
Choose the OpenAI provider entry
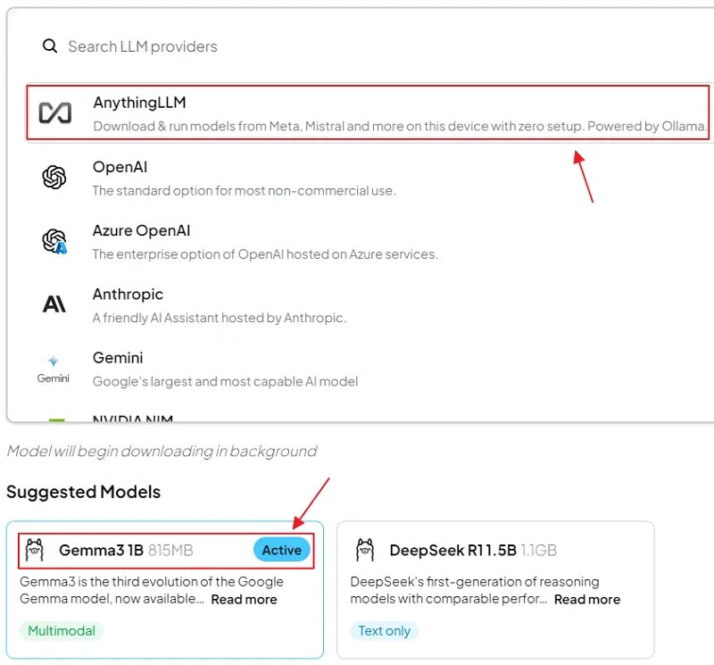tap(369, 178)
